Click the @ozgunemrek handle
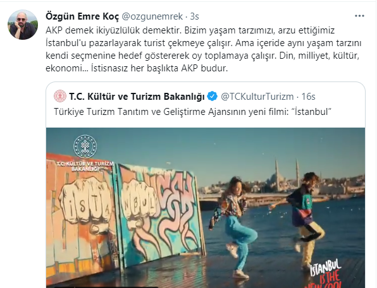The width and height of the screenshot is (377, 288). [152, 16]
